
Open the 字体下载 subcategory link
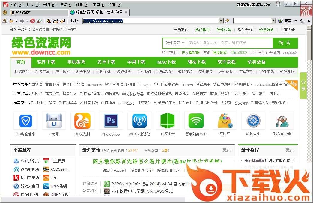[246, 72]
